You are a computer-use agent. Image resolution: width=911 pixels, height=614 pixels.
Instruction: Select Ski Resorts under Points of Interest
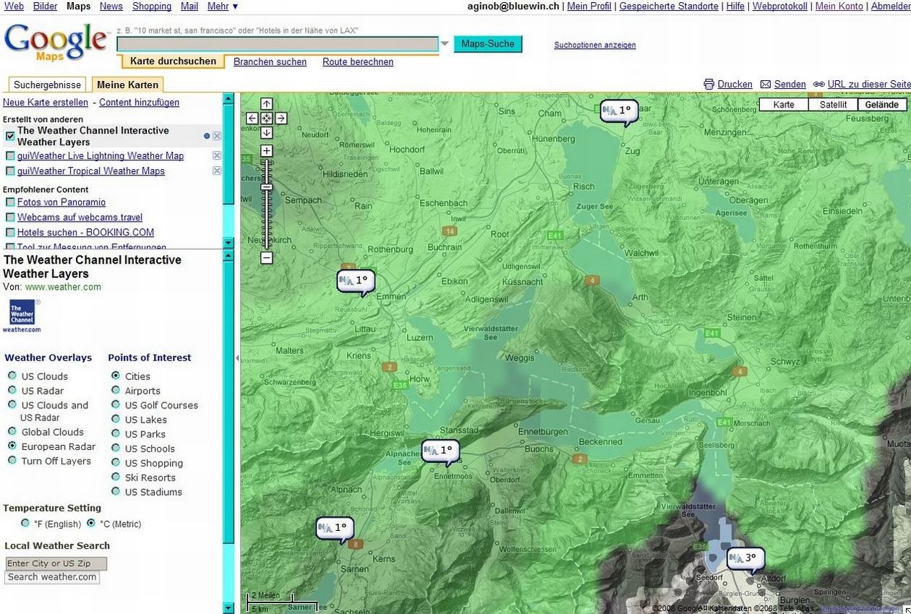tap(116, 477)
